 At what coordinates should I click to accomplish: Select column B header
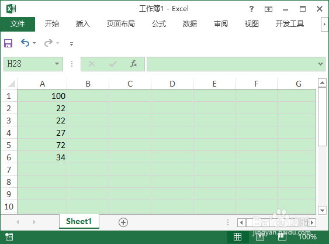(x=88, y=84)
